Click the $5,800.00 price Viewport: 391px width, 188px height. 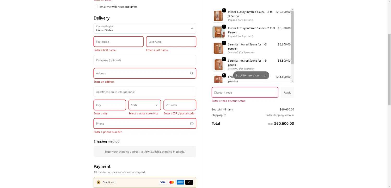tap(284, 61)
